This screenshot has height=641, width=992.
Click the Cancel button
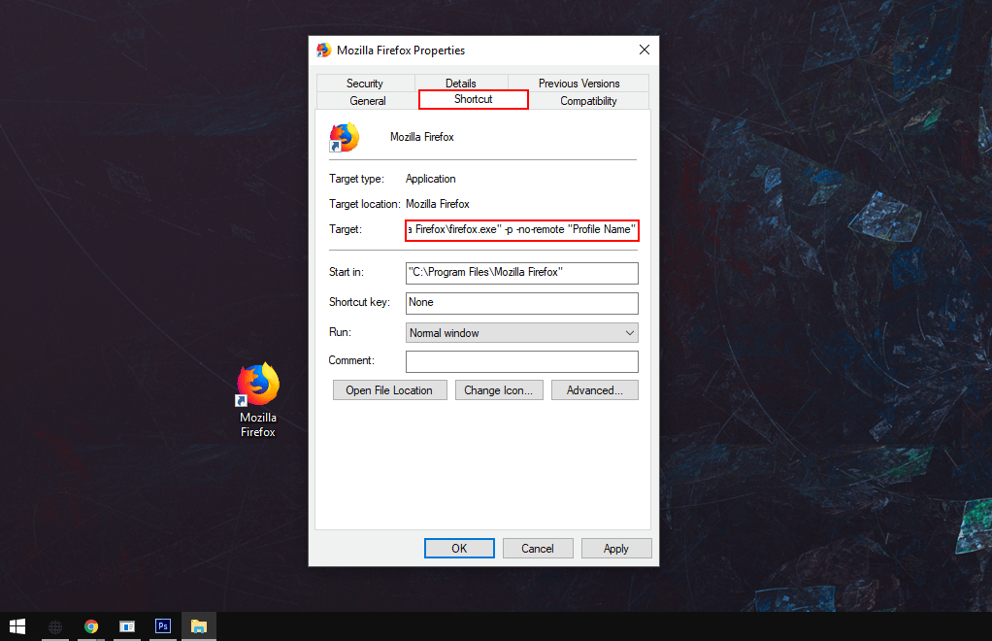(538, 549)
